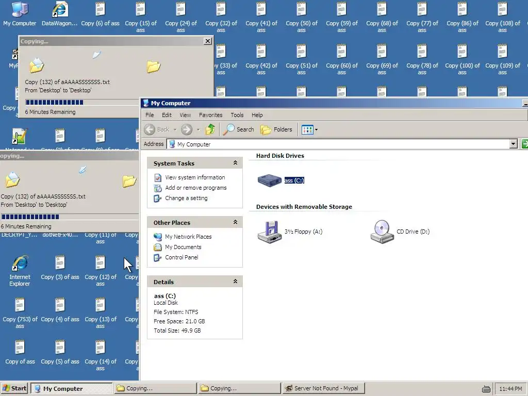
Task: Select the Copy (14) of ass file
Action: pyautogui.click(x=101, y=355)
